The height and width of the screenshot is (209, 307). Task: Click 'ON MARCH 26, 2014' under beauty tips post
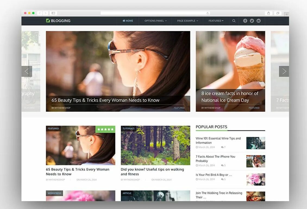[86, 180]
